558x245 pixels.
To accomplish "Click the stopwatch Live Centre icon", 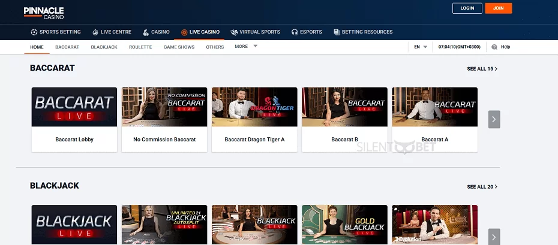I will (x=95, y=32).
